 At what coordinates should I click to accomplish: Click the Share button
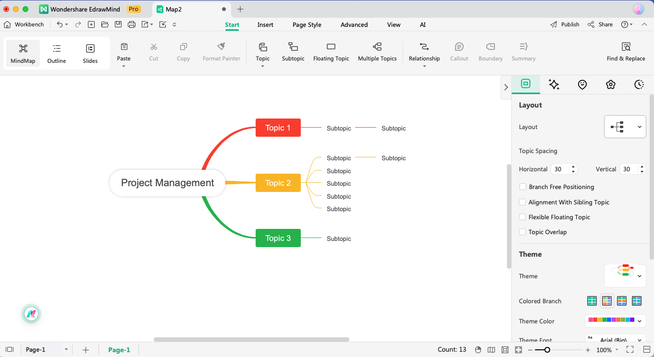pos(600,24)
